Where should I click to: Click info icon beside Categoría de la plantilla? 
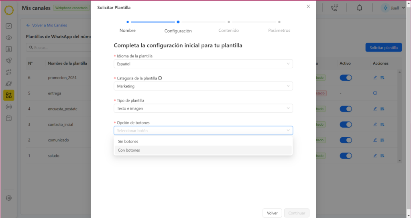pos(160,78)
